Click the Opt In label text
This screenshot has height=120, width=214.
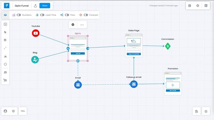[78, 33]
